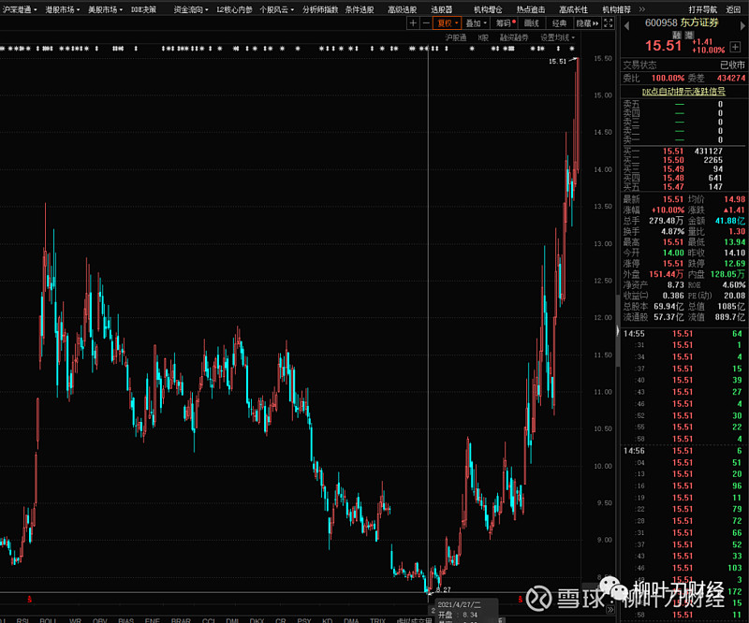
Task: Open 叠加 overlay dropdown
Action: tap(476, 22)
